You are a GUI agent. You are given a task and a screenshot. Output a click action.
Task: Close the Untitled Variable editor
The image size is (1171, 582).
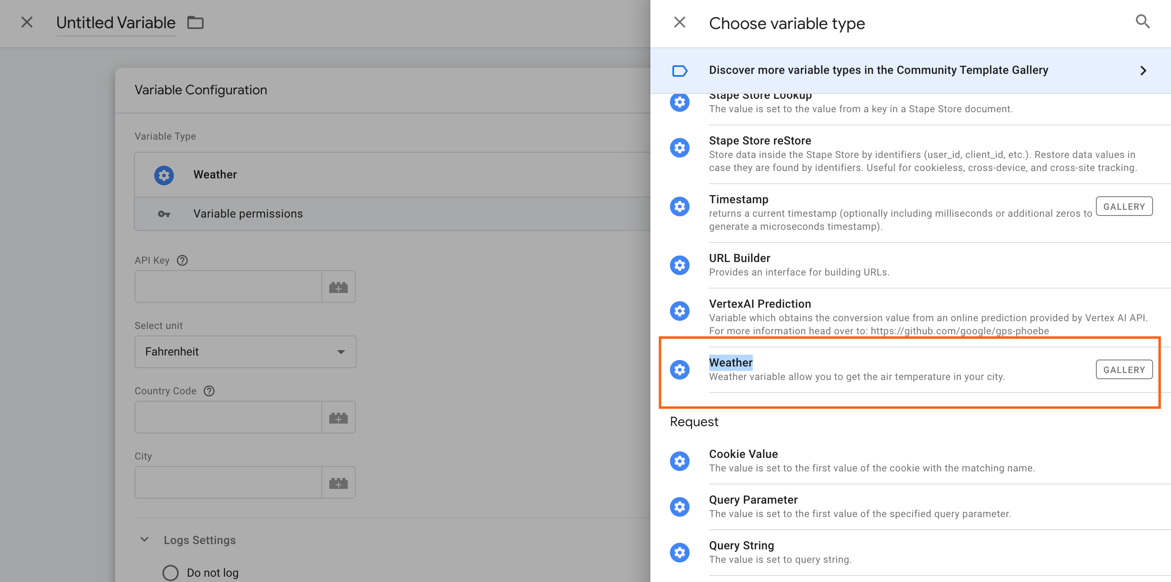[x=27, y=22]
